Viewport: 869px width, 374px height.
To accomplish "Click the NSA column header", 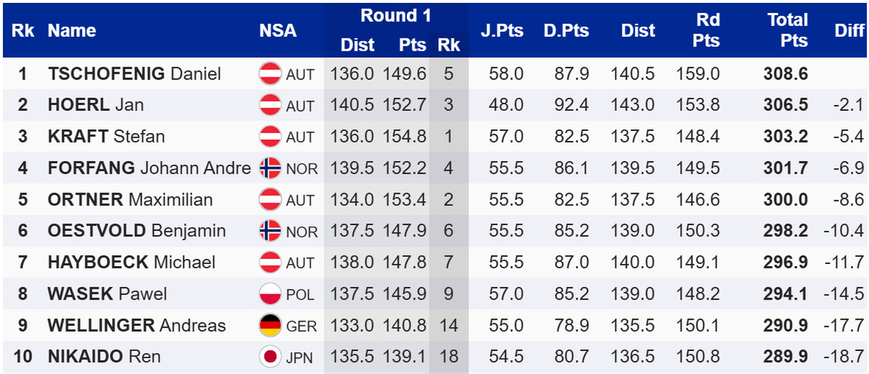I will coord(277,30).
